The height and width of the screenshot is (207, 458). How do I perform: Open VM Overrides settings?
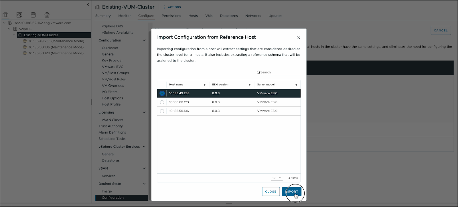tap(113, 86)
